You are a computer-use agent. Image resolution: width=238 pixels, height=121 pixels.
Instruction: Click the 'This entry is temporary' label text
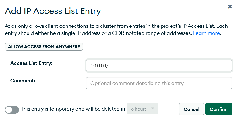tap(73, 109)
